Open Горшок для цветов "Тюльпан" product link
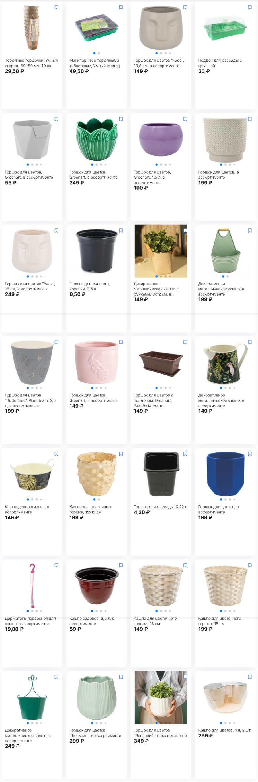 91,733
